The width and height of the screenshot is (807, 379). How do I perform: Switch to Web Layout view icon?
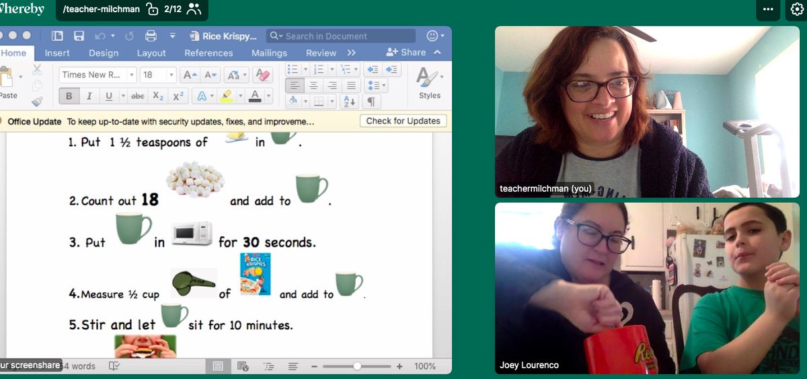pyautogui.click(x=243, y=366)
